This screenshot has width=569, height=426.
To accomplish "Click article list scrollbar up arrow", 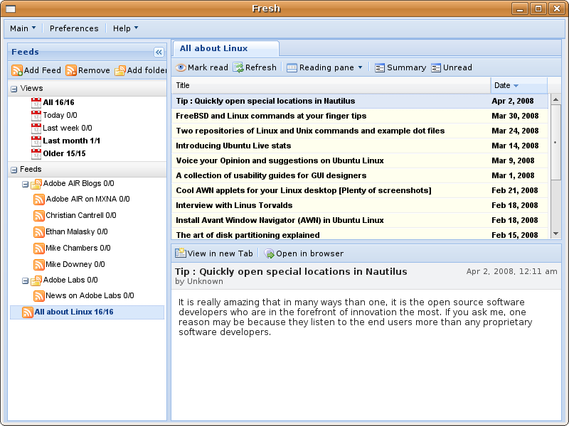I will pos(556,99).
